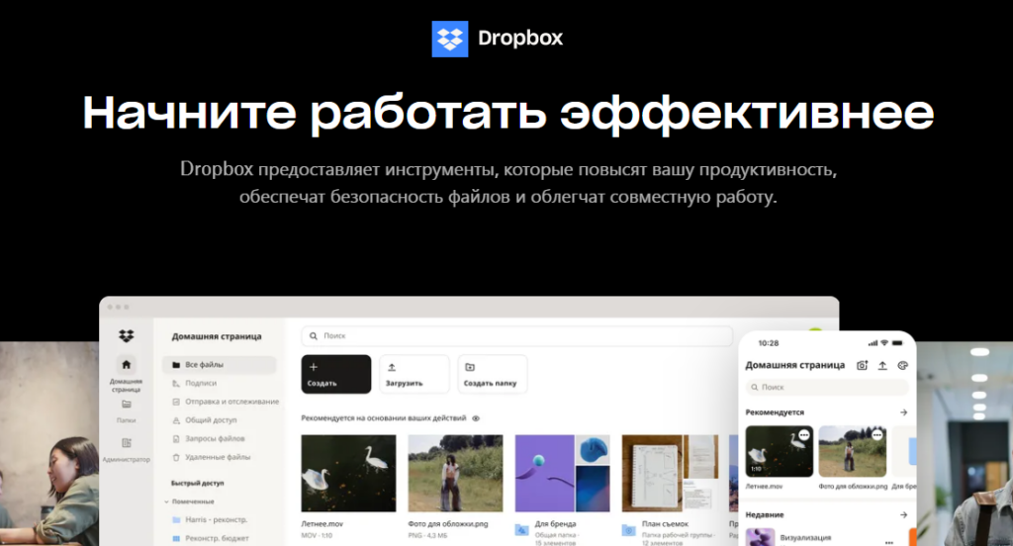Tap the upload arrow icon in phone header

[882, 366]
